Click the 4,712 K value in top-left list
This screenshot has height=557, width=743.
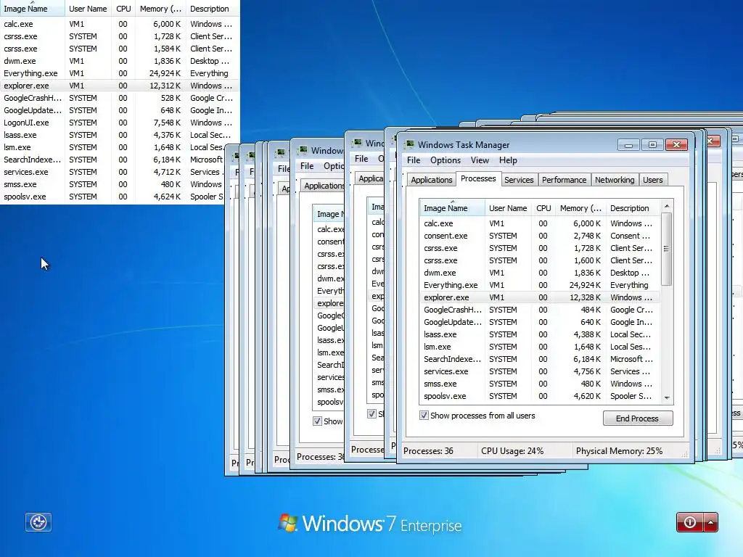click(167, 171)
